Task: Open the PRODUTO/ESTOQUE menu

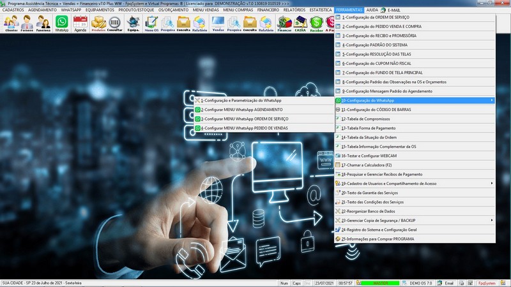Action: [136, 10]
